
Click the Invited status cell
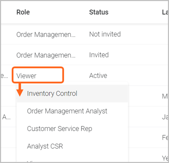[x=99, y=55]
